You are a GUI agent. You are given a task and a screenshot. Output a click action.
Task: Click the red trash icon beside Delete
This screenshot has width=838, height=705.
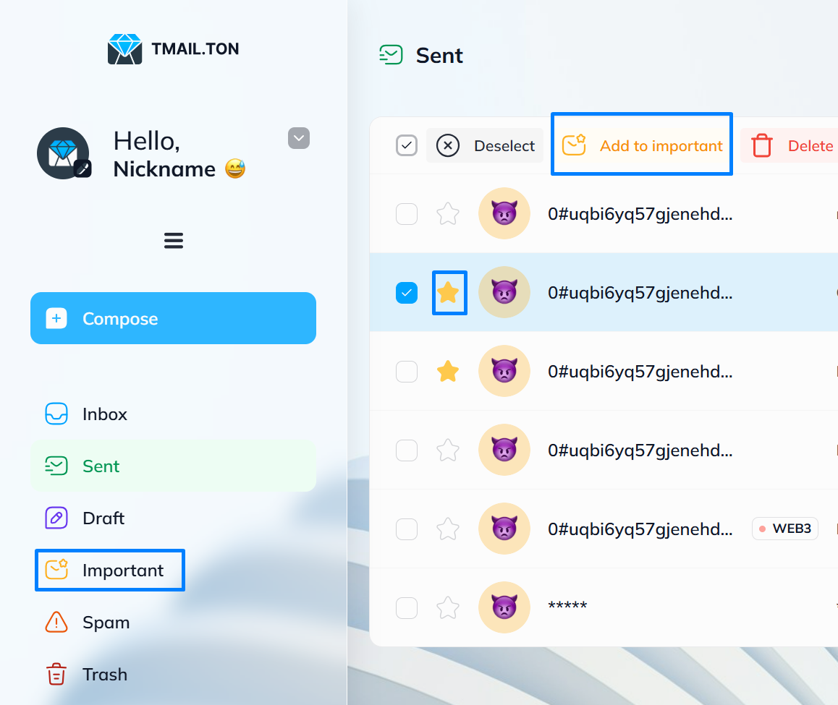tap(761, 145)
